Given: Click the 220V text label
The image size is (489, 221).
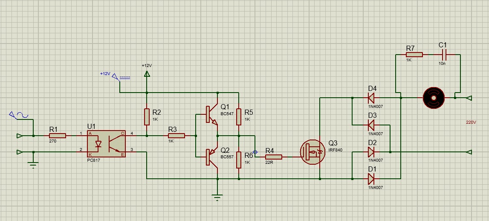Looking at the screenshot, I should (x=471, y=122).
